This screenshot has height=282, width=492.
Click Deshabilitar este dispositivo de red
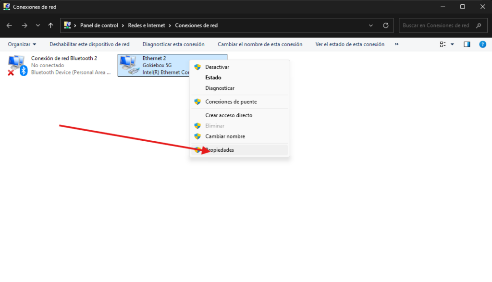coord(89,44)
